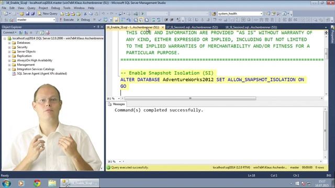Toggle Results to File icon
Screen dimensions: 335x188
pyautogui.click(x=147, y=20)
